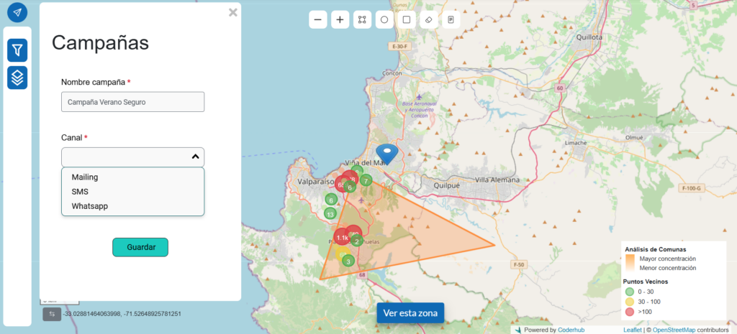The width and height of the screenshot is (737, 334).
Task: Choose Whatsapp from channel list
Action: pos(90,206)
